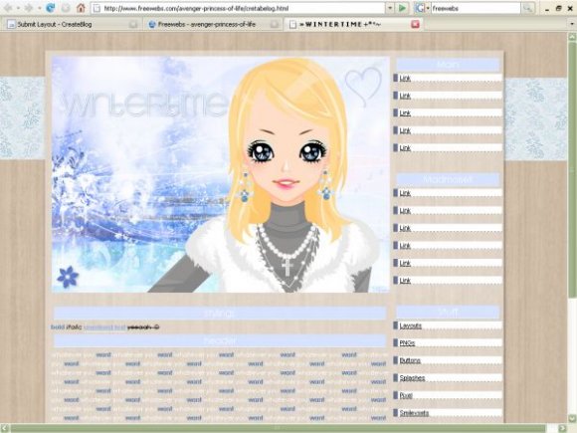Image resolution: width=577 pixels, height=433 pixels.
Task: Click the page icon in address bar
Action: click(97, 8)
